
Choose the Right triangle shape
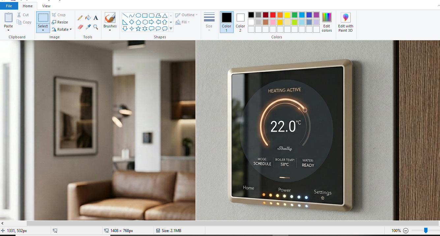point(125,22)
